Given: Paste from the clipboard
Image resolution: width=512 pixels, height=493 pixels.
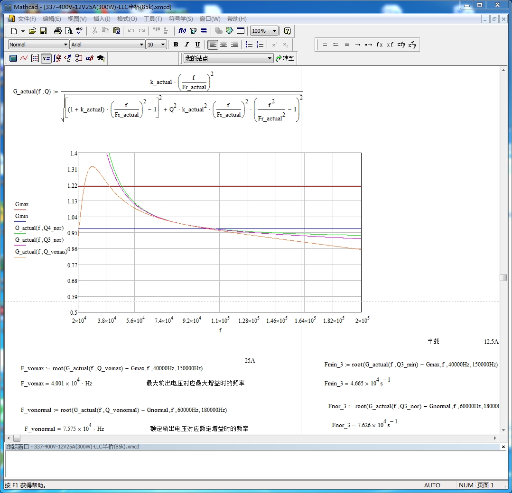Looking at the screenshot, I should (116, 31).
